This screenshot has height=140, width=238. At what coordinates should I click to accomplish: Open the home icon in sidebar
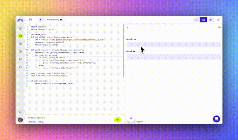coord(20,28)
